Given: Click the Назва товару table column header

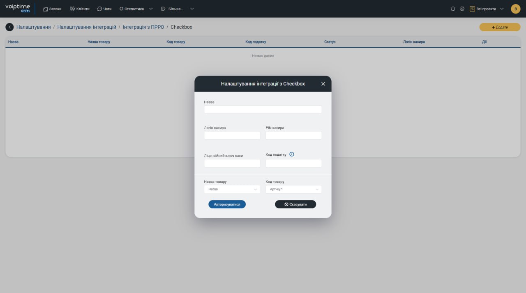Looking at the screenshot, I should click(x=99, y=42).
